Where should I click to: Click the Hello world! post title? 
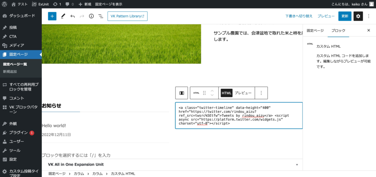tap(54, 126)
